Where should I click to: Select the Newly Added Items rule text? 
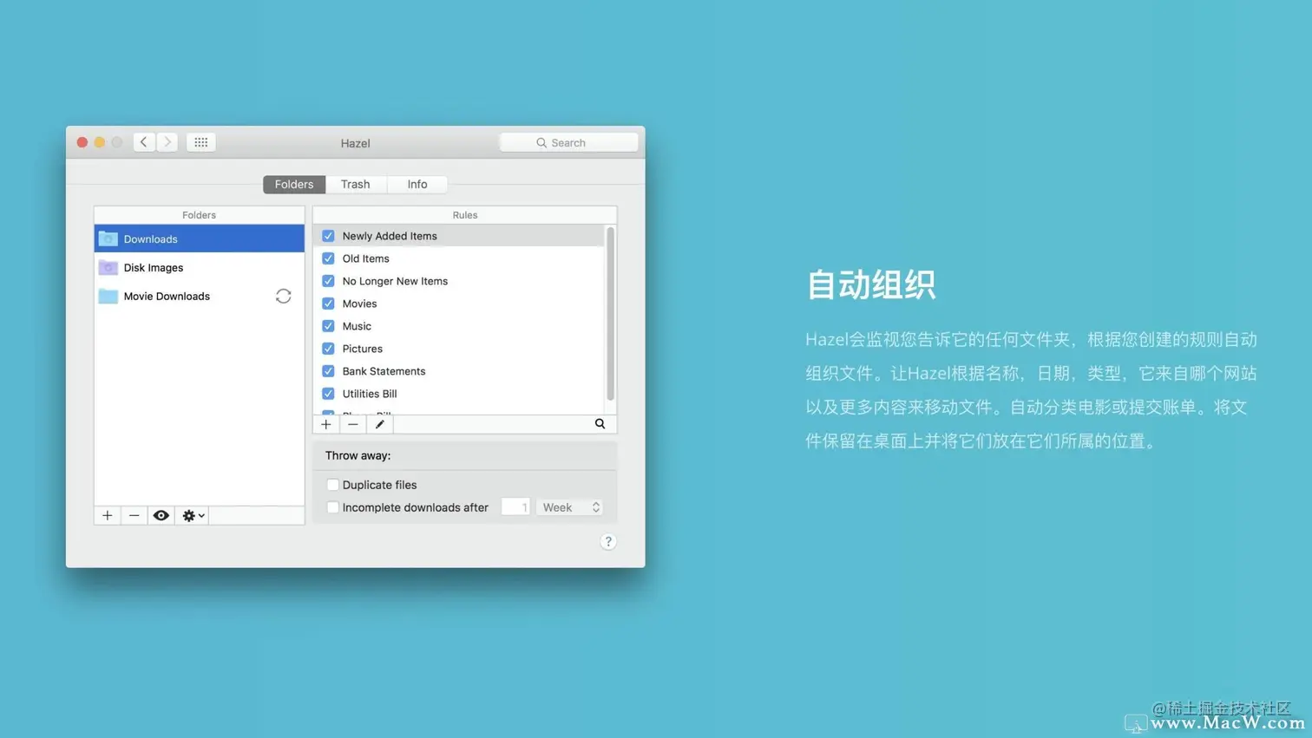tap(390, 236)
